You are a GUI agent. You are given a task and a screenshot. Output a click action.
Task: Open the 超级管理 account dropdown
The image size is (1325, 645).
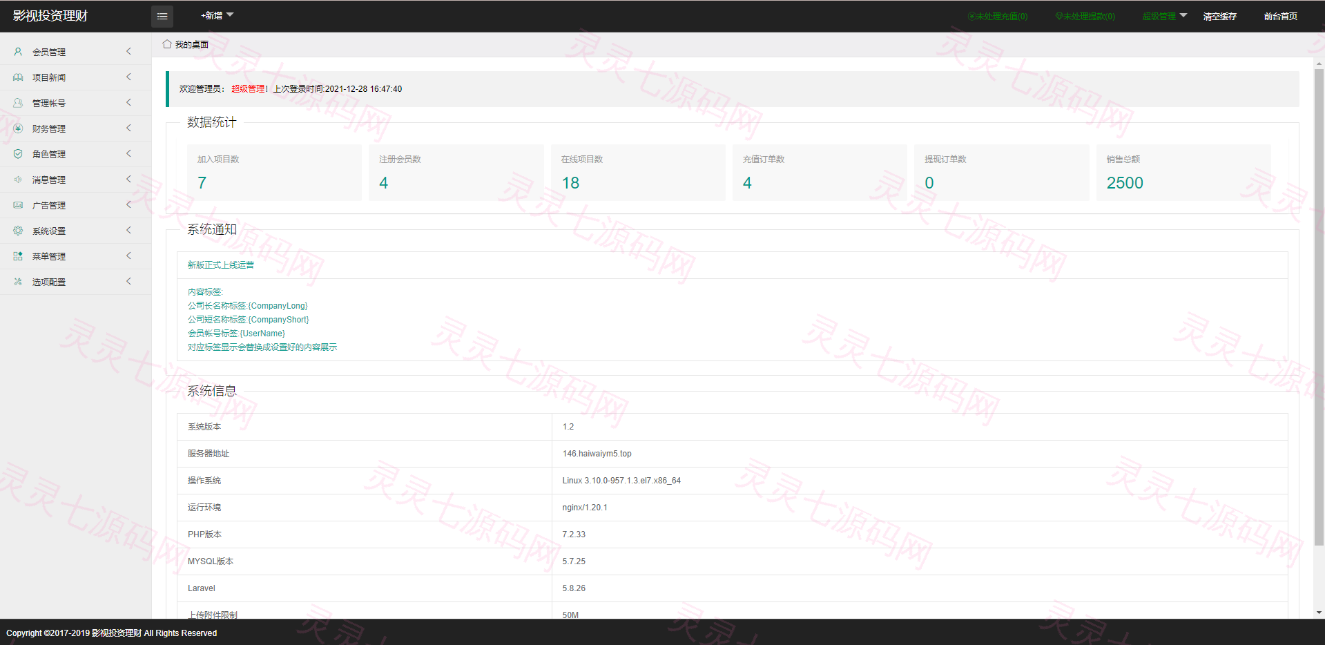tap(1165, 16)
